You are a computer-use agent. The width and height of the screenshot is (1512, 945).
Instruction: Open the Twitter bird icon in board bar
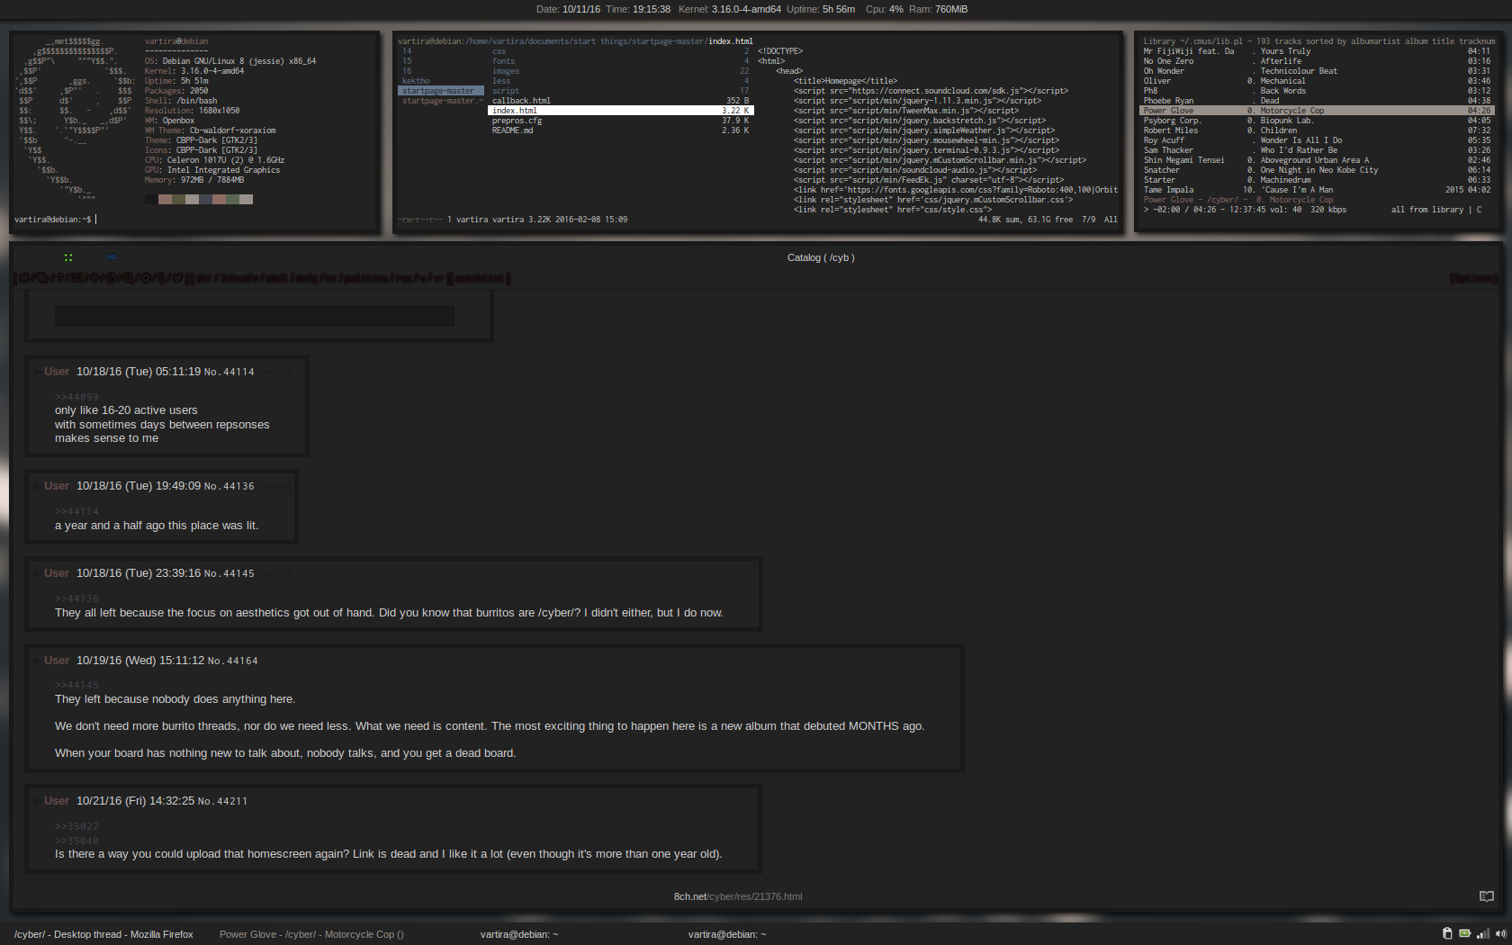coord(177,278)
